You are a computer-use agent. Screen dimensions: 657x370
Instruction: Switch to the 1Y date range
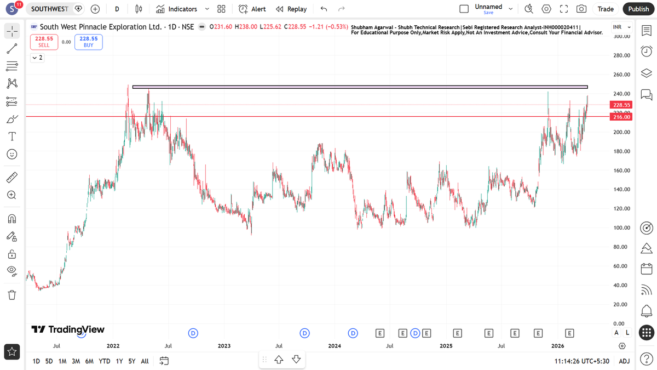pyautogui.click(x=119, y=361)
